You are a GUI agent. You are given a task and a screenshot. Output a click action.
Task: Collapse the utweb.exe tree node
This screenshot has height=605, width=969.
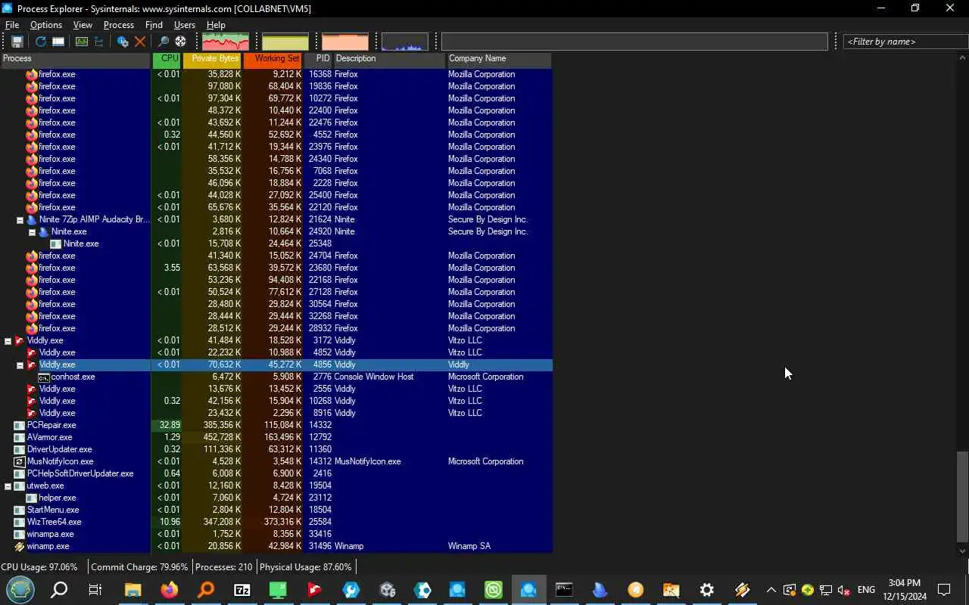click(8, 486)
